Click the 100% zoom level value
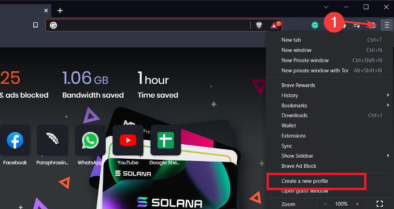Screen dimensions: 394x209 [341, 204]
